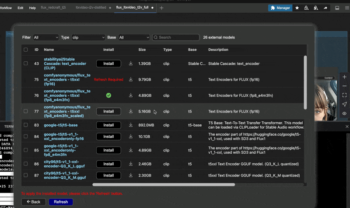Switch to flux_redcraft_t2i tab
350x208 pixels.
click(x=53, y=7)
